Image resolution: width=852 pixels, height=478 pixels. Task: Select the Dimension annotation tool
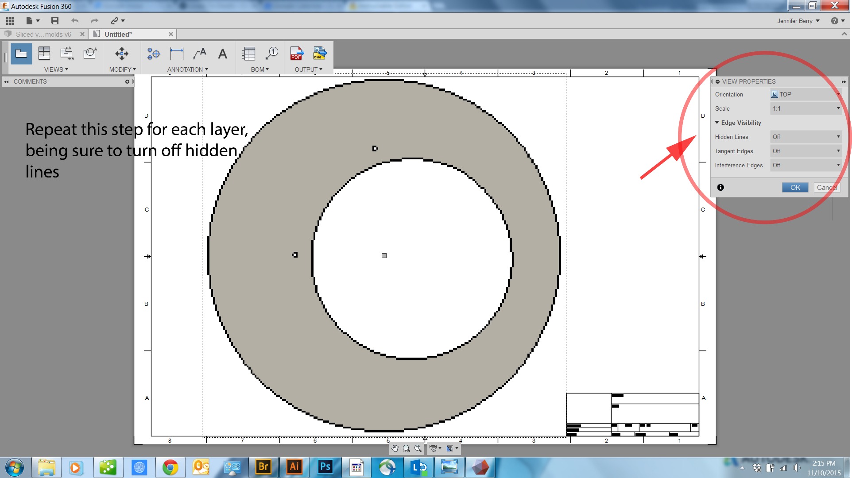(x=176, y=54)
